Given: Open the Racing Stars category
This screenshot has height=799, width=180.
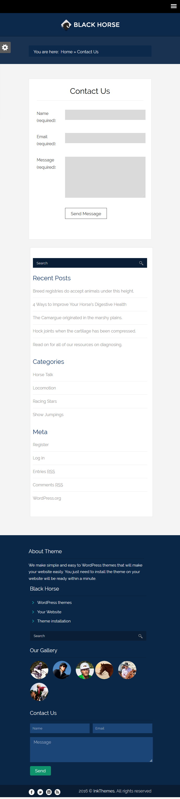Looking at the screenshot, I should [45, 401].
